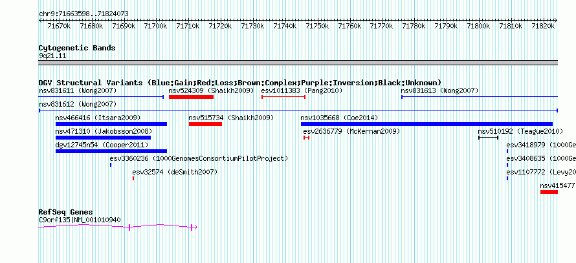This screenshot has width=576, height=263.
Task: Click the esv1011383 (Pang2010) red interval line
Action: (x=283, y=97)
